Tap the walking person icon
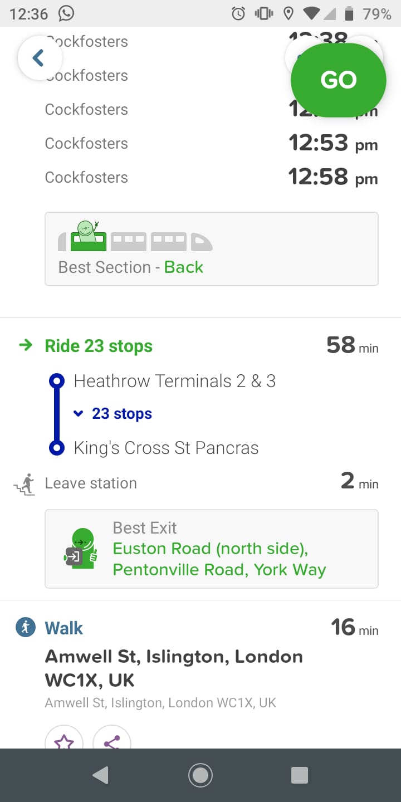401x802 pixels. (26, 628)
